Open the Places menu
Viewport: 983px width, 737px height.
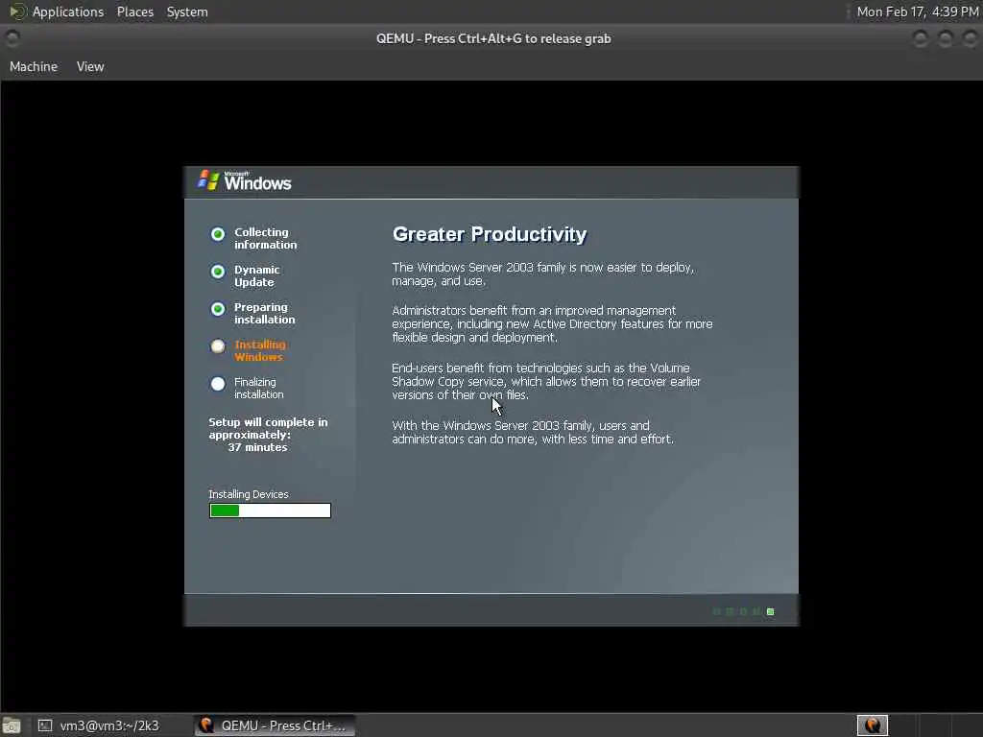(134, 12)
